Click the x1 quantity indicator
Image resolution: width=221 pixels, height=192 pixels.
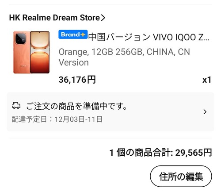207,80
